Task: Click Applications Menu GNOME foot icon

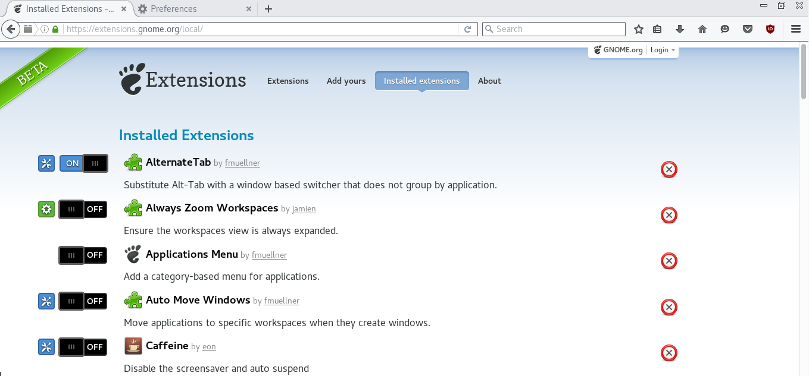Action: 133,254
